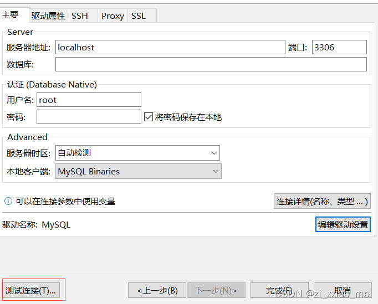
Task: Open the SSL tab
Action: point(142,16)
